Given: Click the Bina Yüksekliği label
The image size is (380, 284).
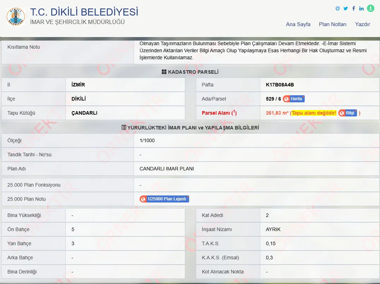Looking at the screenshot, I should point(24,215).
